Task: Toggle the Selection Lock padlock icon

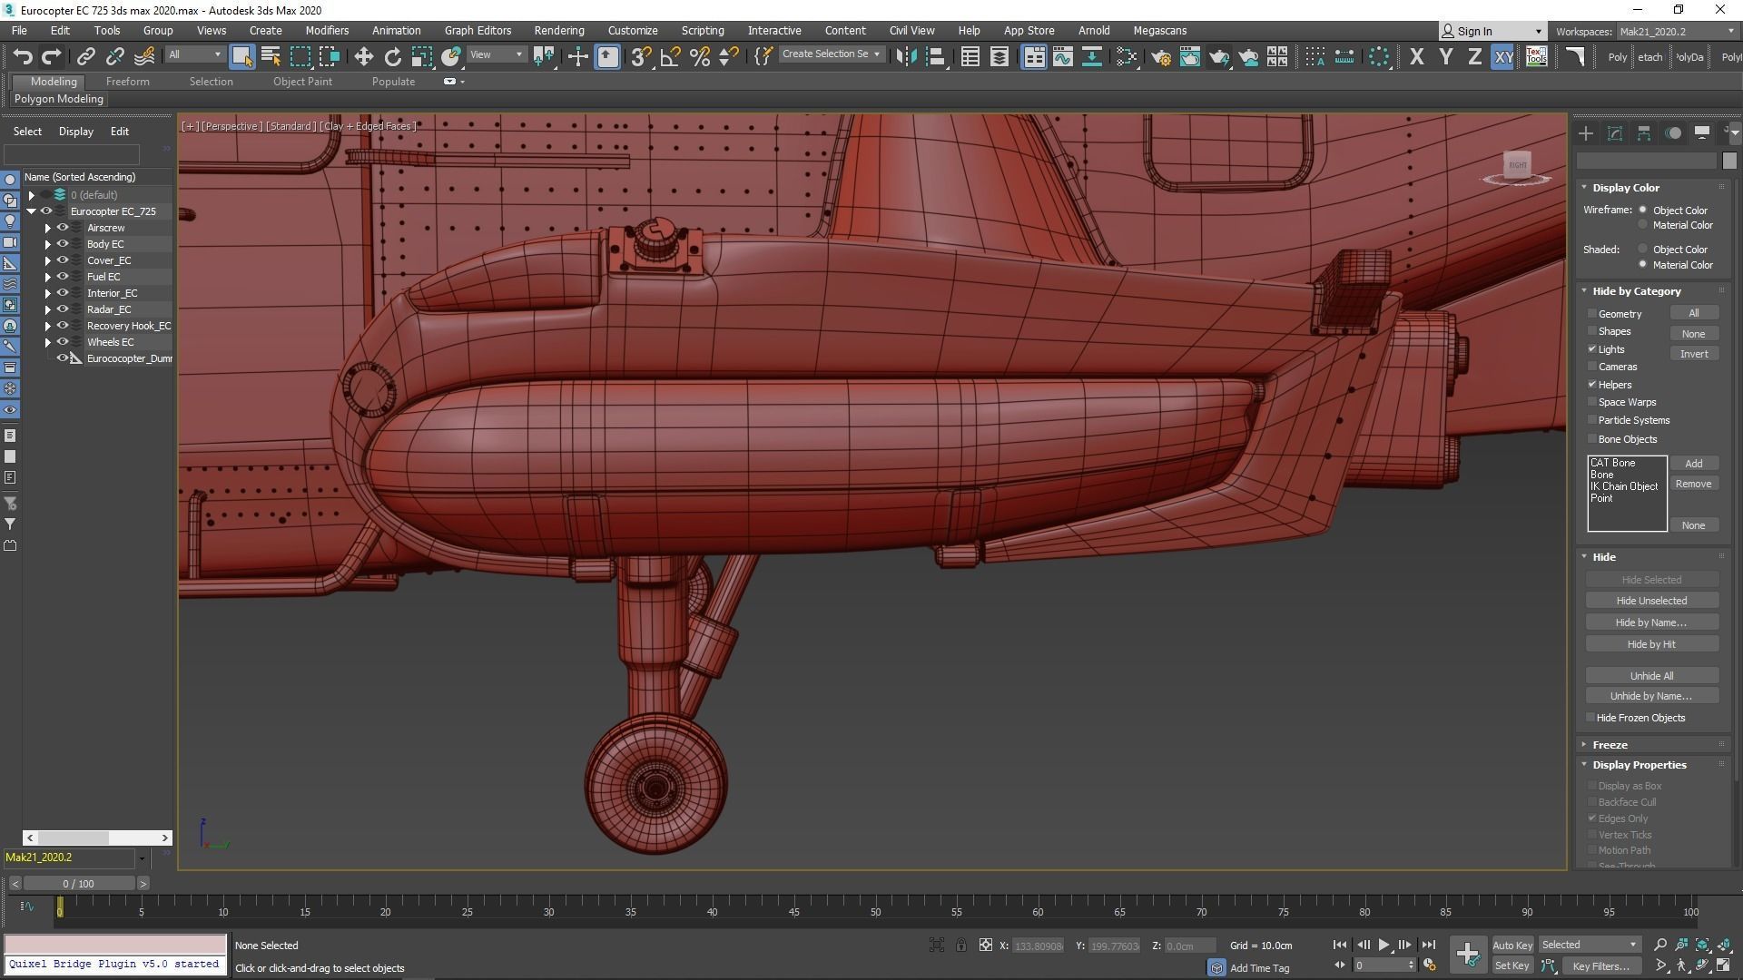Action: (960, 946)
